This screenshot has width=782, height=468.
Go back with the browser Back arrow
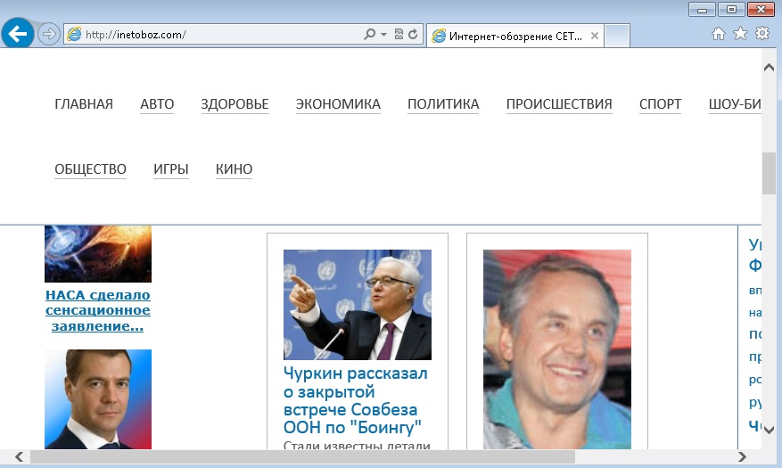18,34
